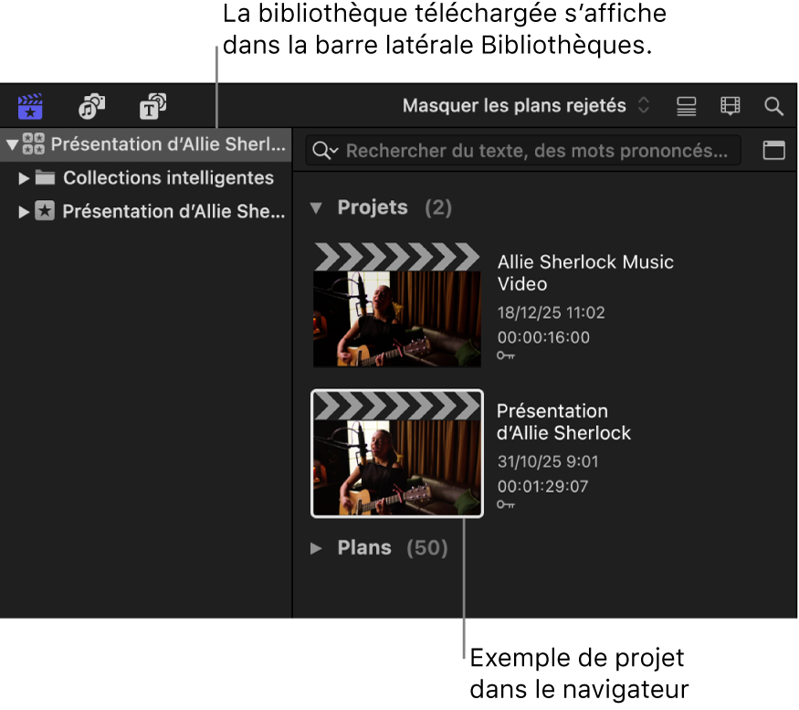Open clip appearance filmstrip options
The width and height of the screenshot is (799, 710).
point(731,106)
